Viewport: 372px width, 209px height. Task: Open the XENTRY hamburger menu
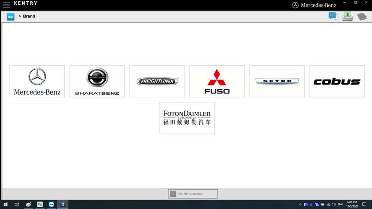point(6,5)
